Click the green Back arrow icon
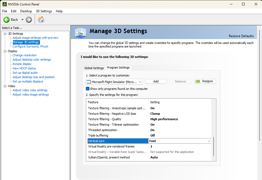 (7, 20)
